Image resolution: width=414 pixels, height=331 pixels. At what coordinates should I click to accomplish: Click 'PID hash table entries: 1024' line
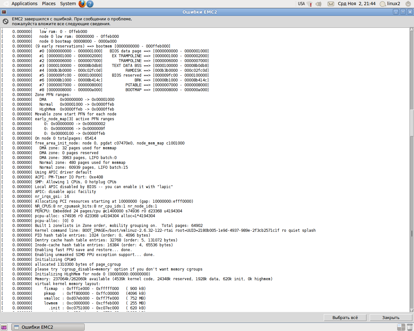pyautogui.click(x=93, y=235)
